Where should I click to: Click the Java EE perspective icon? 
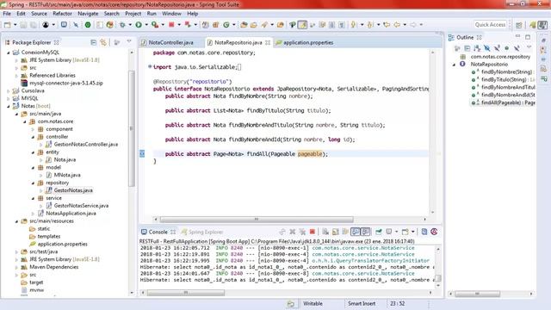pyautogui.click(x=542, y=25)
